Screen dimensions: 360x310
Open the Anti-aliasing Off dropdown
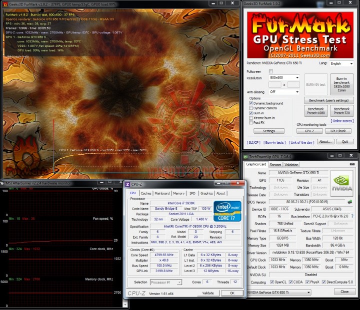tap(284, 92)
